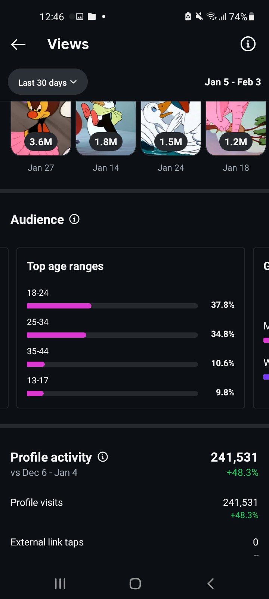Viewport: 269px width, 599px height.
Task: Tap the 18-24 age range bar
Action: [x=112, y=306]
